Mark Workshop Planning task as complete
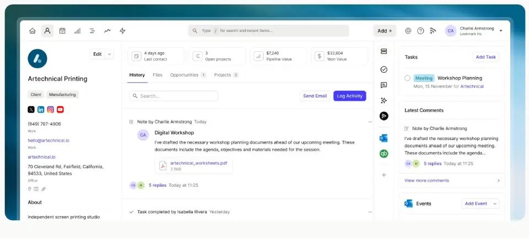The image size is (529, 238). pos(408,78)
